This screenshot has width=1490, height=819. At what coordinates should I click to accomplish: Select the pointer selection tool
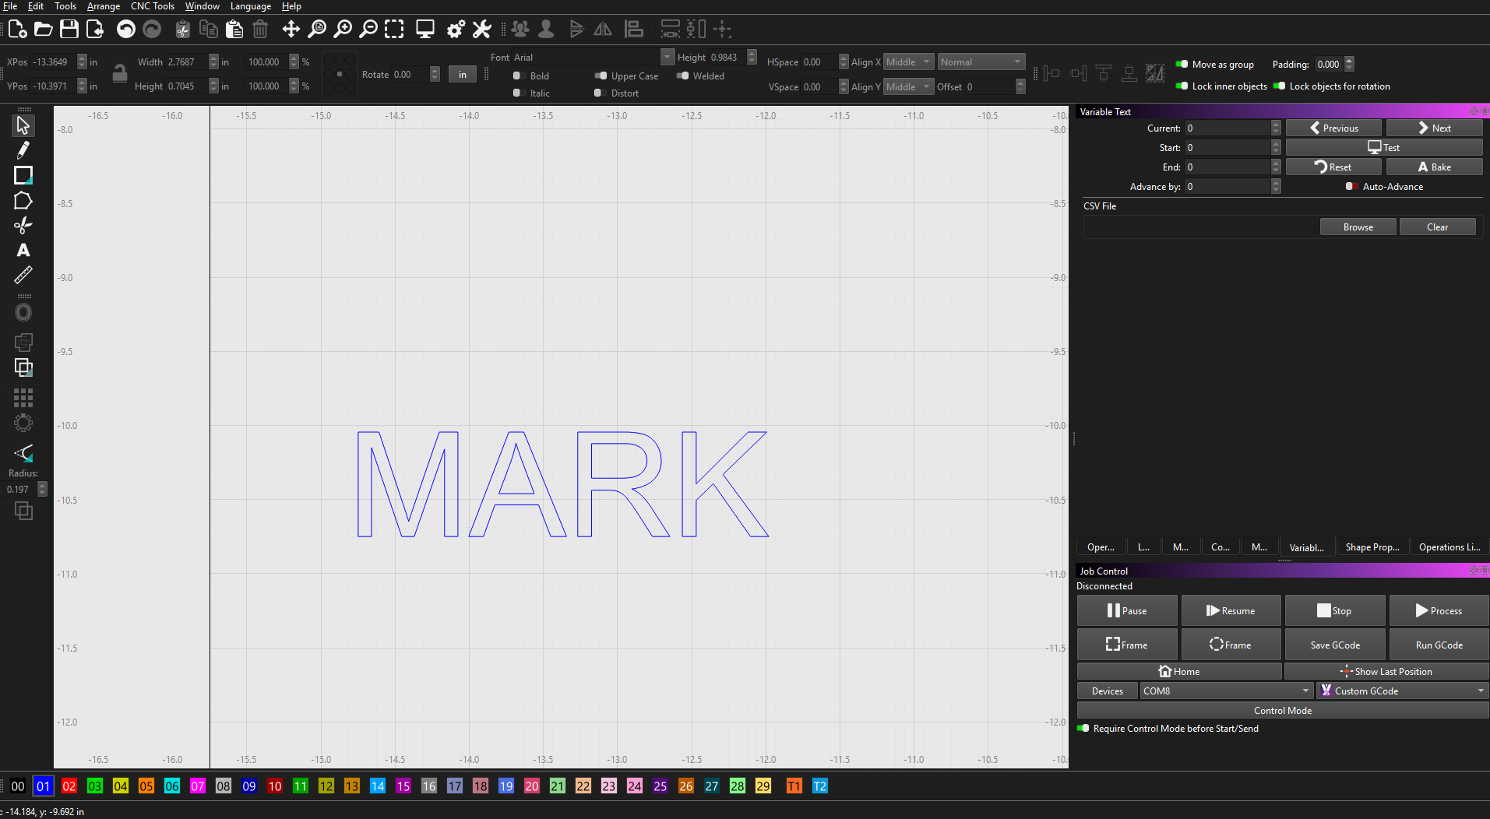[23, 125]
